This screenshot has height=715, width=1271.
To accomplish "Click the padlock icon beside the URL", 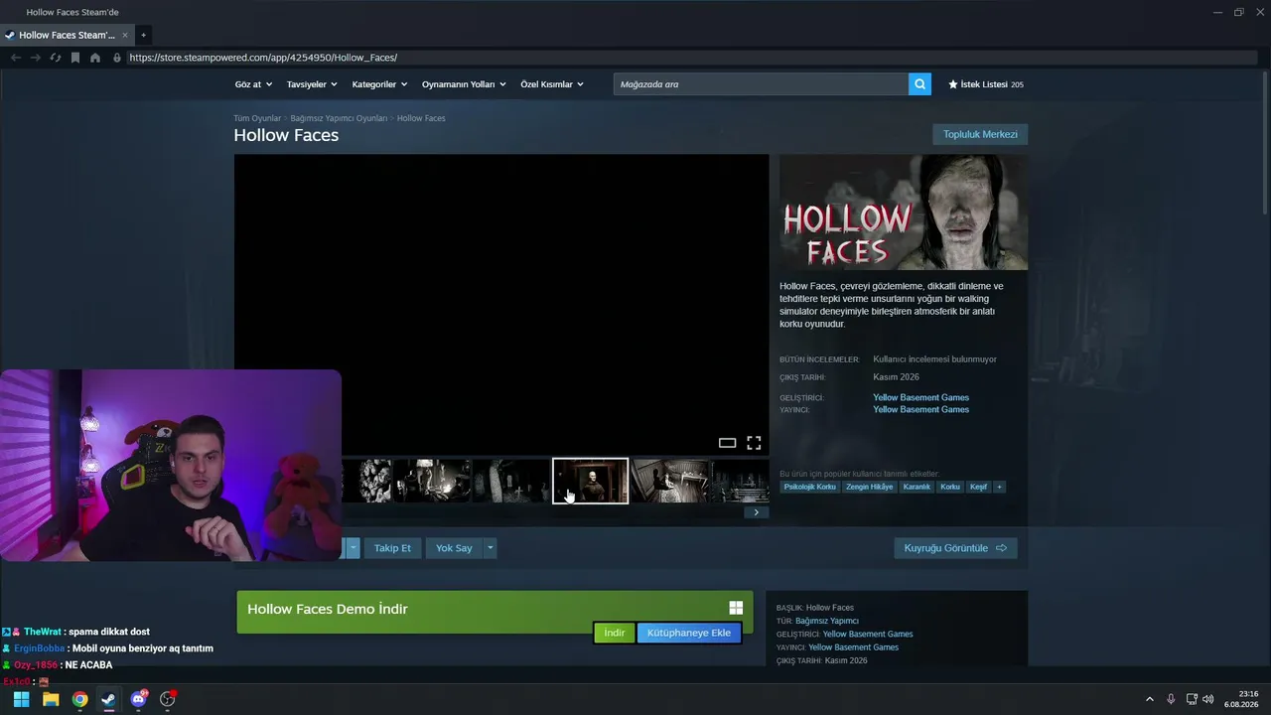I will pyautogui.click(x=117, y=58).
